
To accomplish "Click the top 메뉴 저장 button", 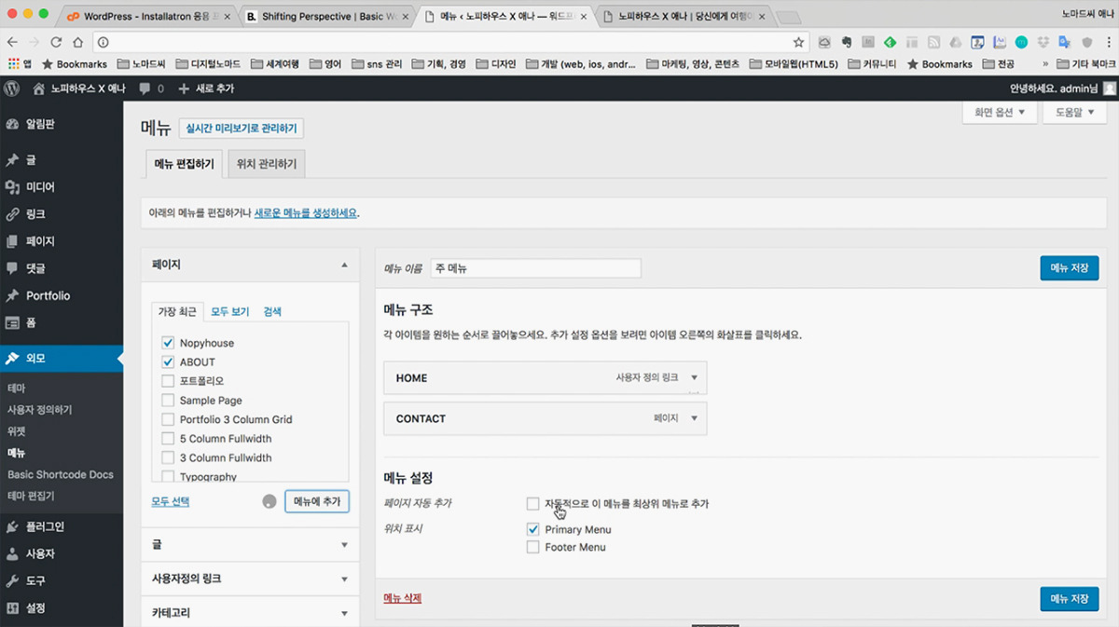I will [x=1070, y=268].
